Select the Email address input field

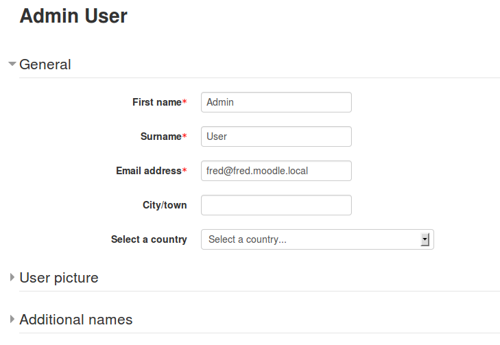276,171
